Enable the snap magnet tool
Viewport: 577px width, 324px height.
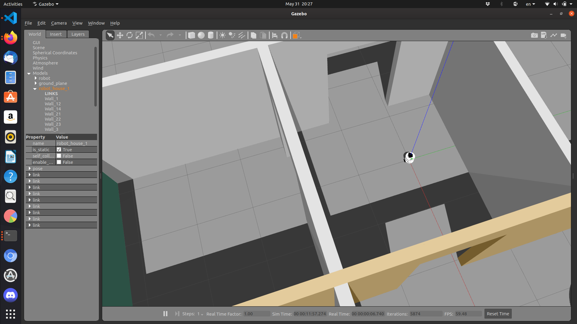click(284, 35)
